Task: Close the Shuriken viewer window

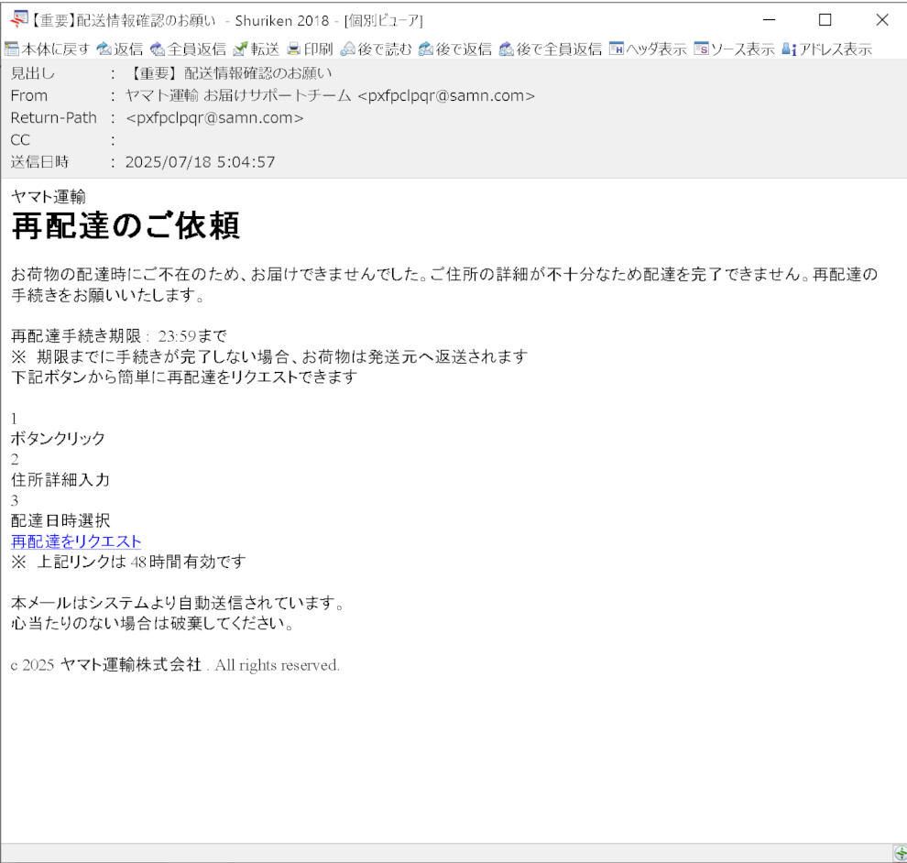Action: point(882,19)
